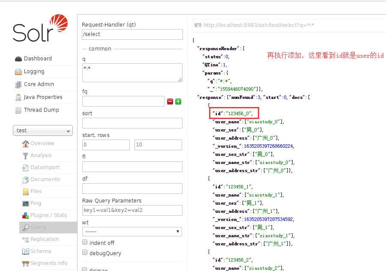Click the Dataimport icon
This screenshot has height=271, width=386.
click(26, 167)
